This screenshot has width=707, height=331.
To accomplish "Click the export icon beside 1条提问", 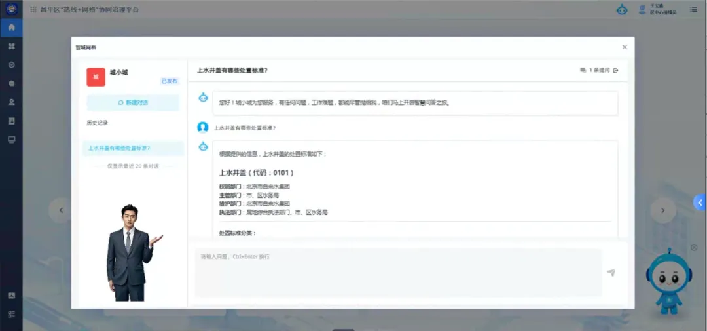I will coord(615,70).
